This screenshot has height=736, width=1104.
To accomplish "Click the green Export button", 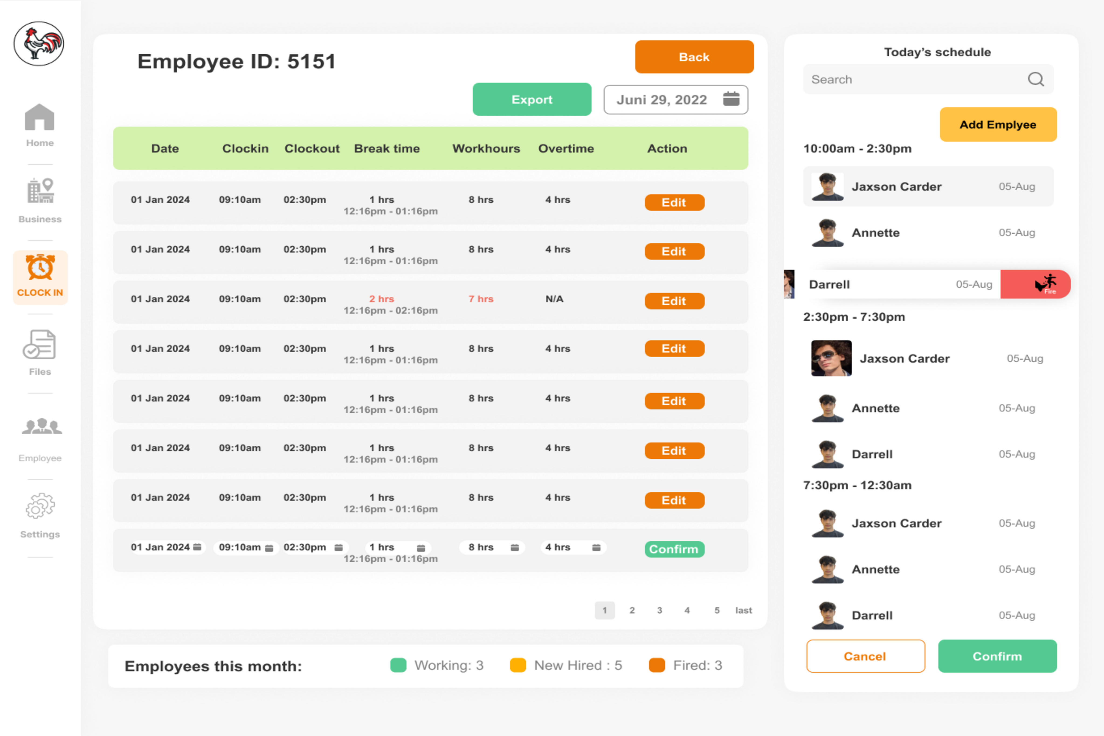I will point(531,99).
